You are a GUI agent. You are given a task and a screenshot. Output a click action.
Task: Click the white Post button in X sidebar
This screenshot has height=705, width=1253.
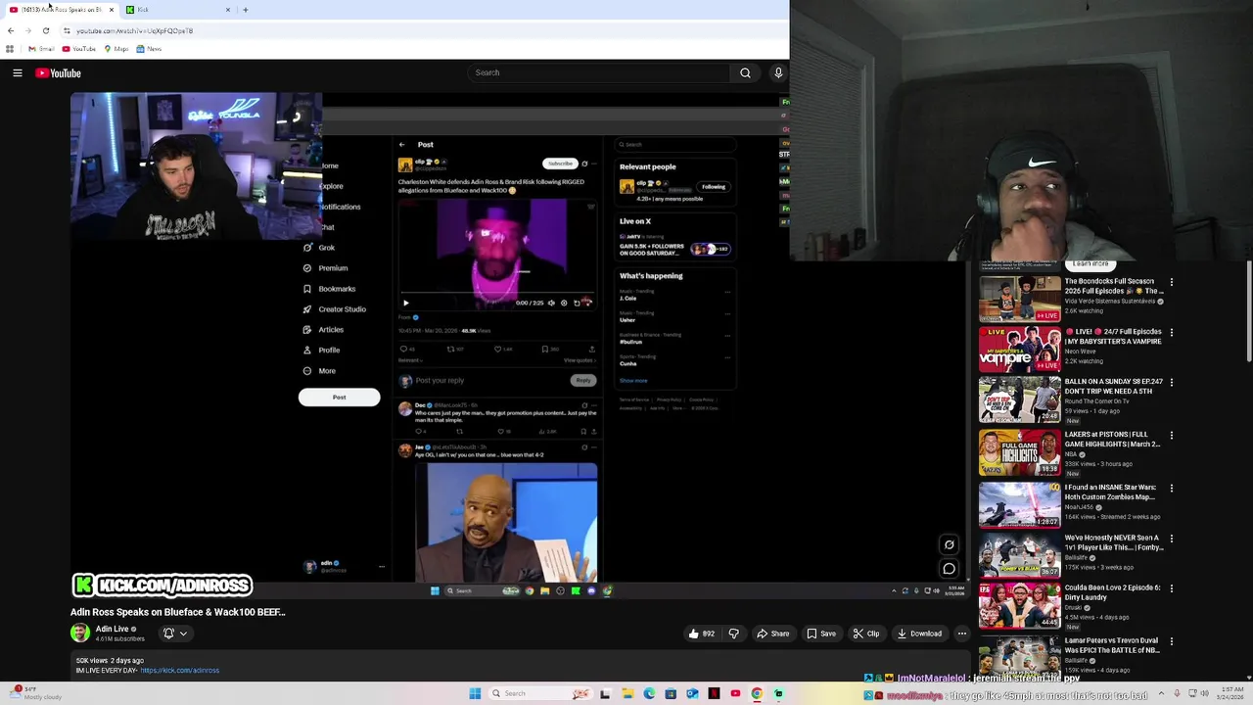point(339,397)
